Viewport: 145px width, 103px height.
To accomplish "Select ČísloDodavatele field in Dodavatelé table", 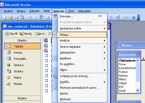I will (127, 61).
